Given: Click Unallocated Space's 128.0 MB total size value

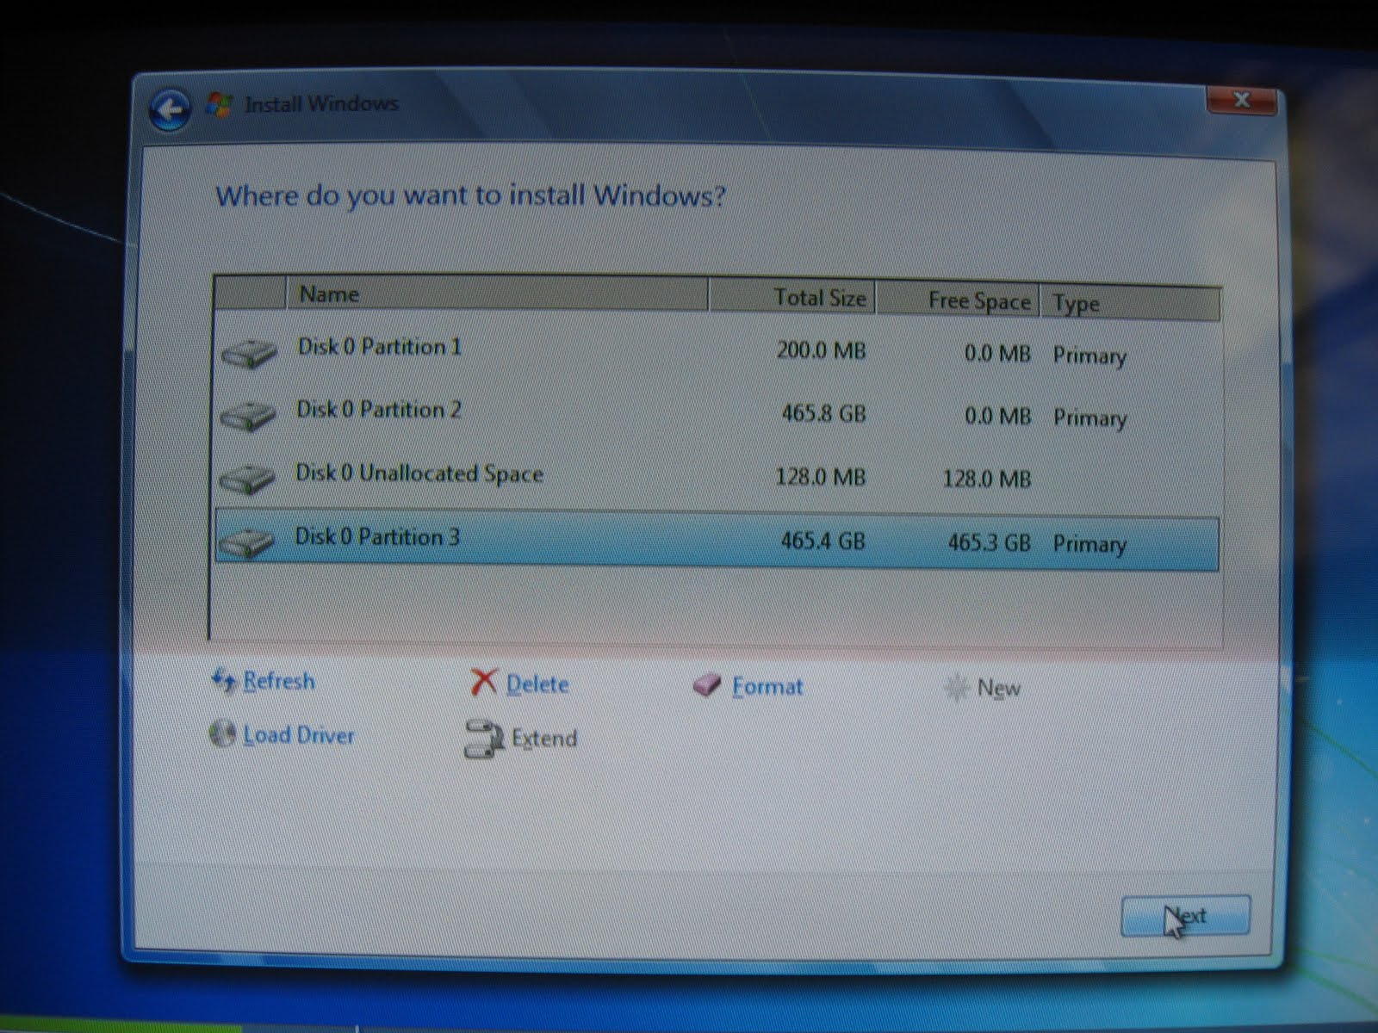Looking at the screenshot, I should click(x=820, y=477).
